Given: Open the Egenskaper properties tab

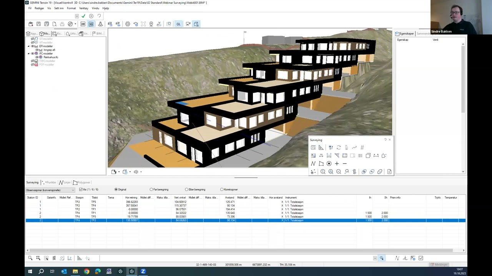Looking at the screenshot, I should (x=404, y=34).
